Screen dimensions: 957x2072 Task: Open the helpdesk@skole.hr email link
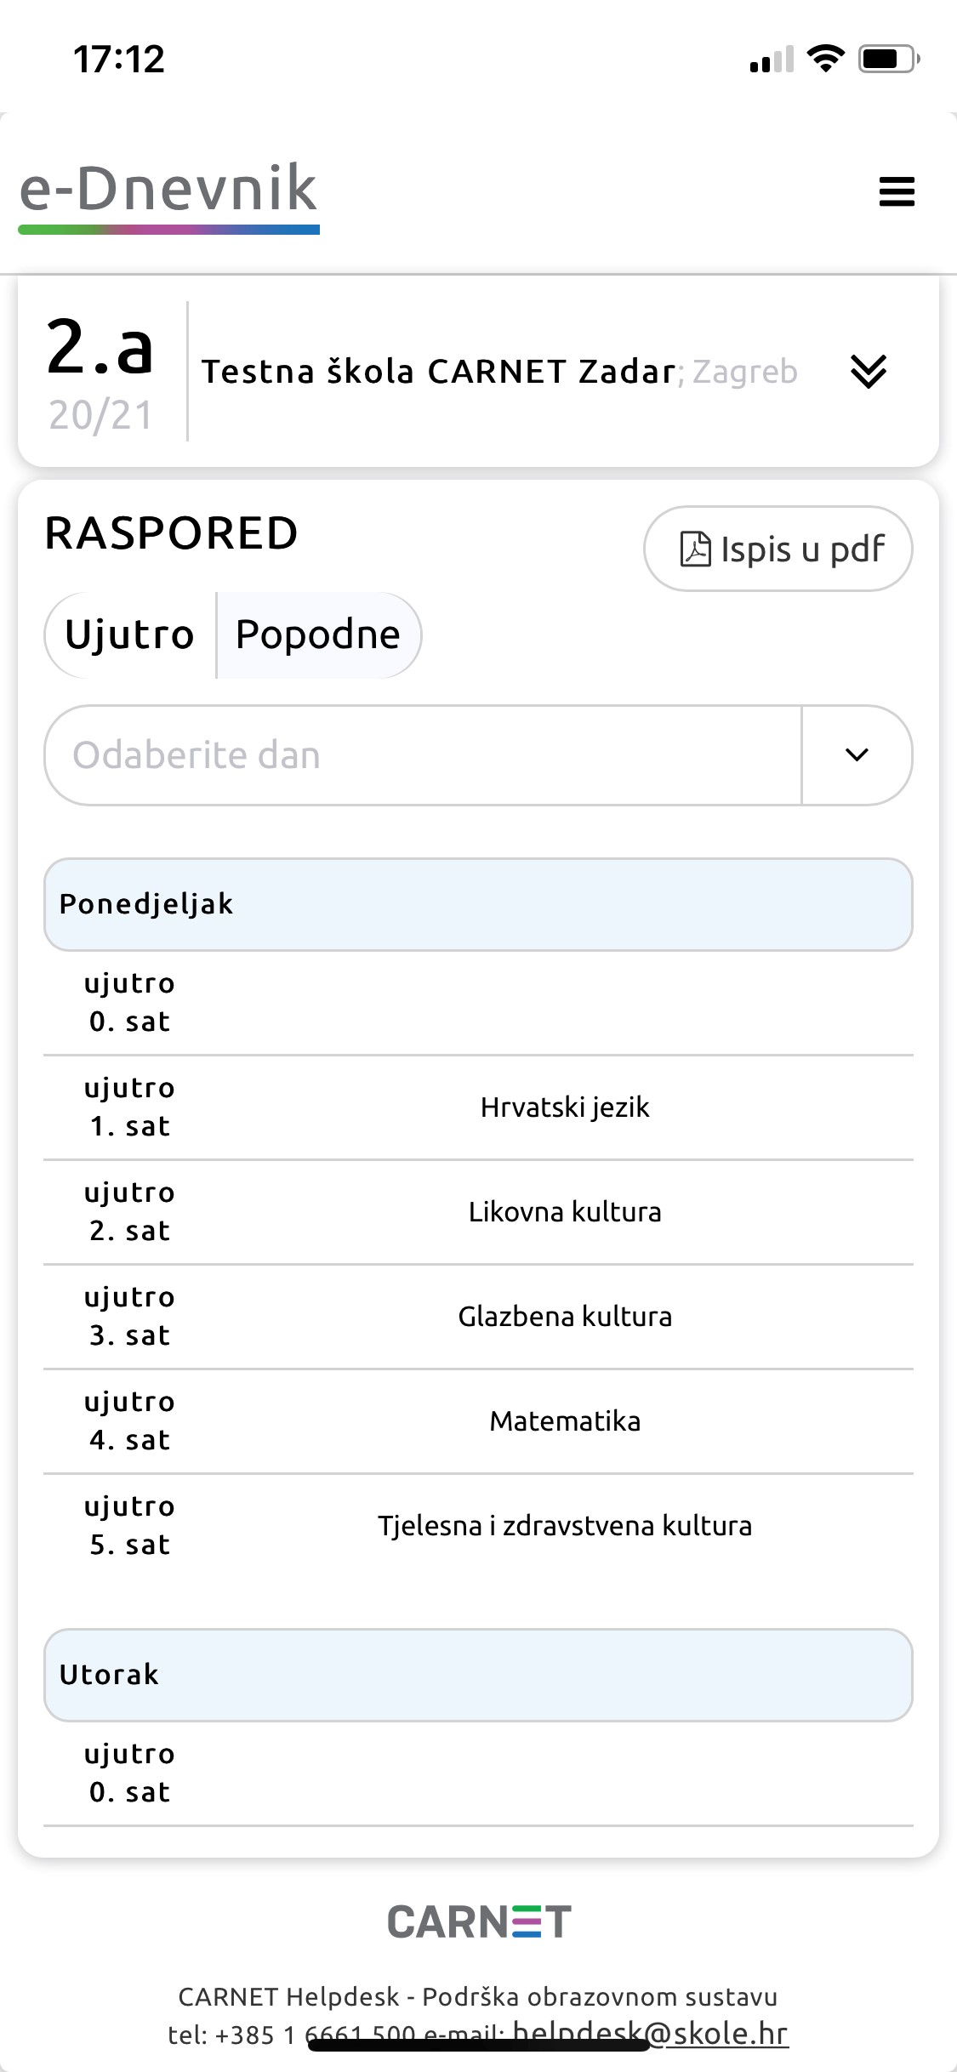pos(651,2032)
